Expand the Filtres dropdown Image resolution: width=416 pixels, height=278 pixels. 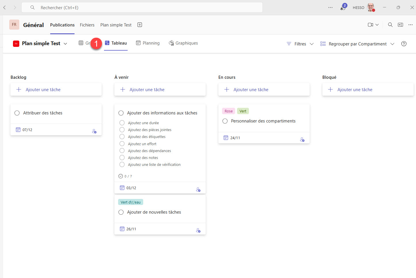click(300, 44)
